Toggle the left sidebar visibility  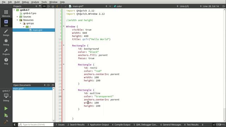tap(15, 125)
